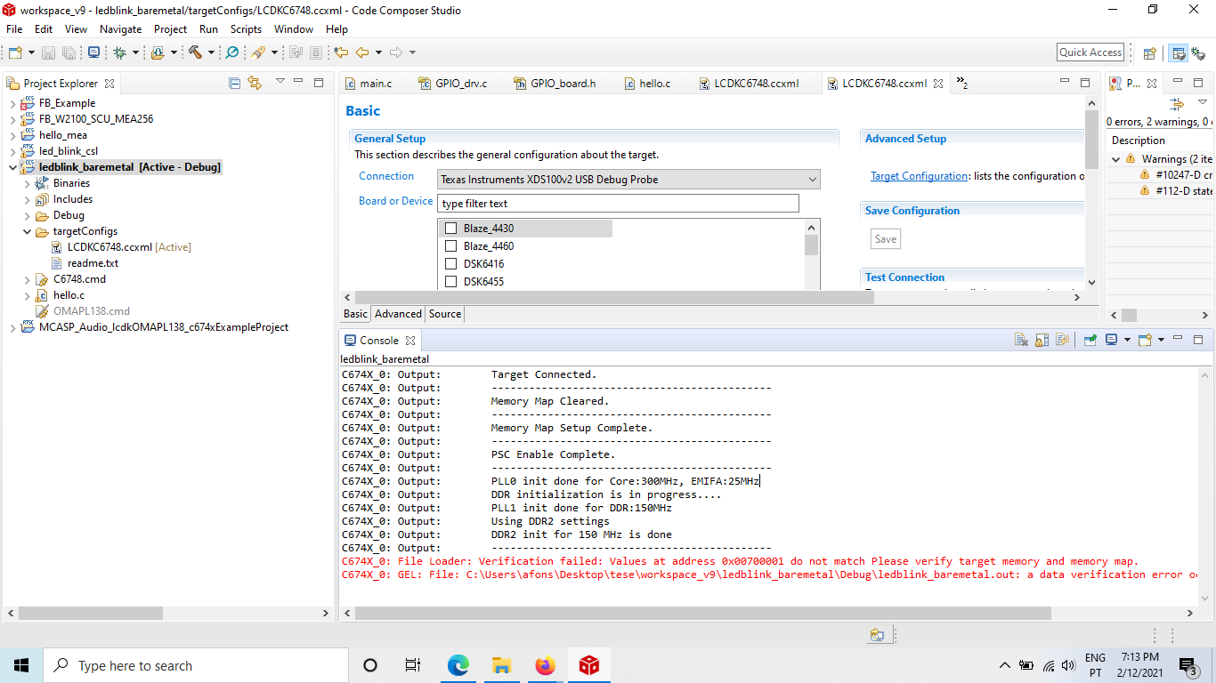This screenshot has height=683, width=1216.
Task: Select the OMAPL138.cmd file
Action: click(91, 311)
